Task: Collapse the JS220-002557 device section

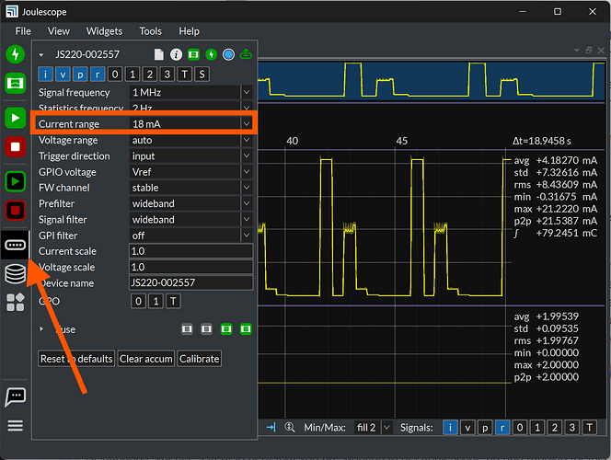Action: 41,55
